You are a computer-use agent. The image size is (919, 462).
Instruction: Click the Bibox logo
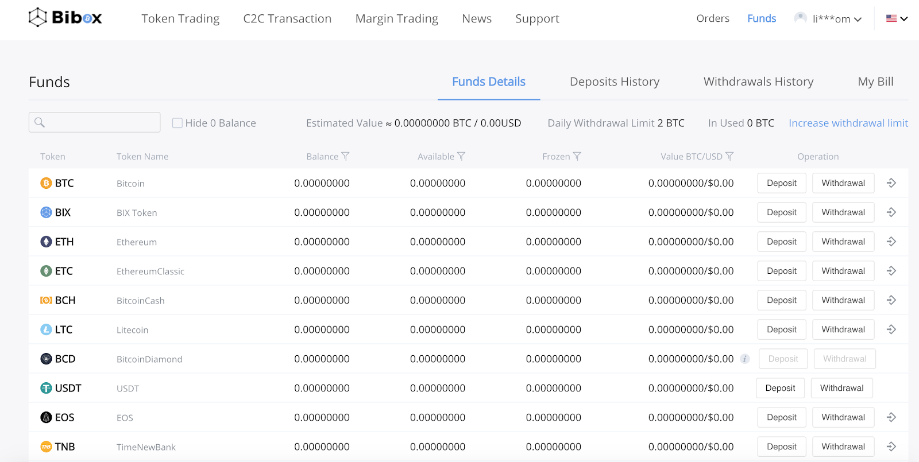pos(65,18)
